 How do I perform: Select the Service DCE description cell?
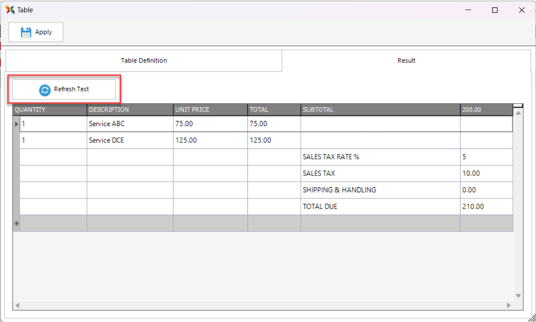click(130, 141)
